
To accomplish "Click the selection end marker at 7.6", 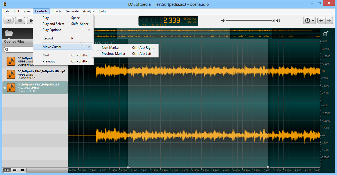I will (268, 167).
